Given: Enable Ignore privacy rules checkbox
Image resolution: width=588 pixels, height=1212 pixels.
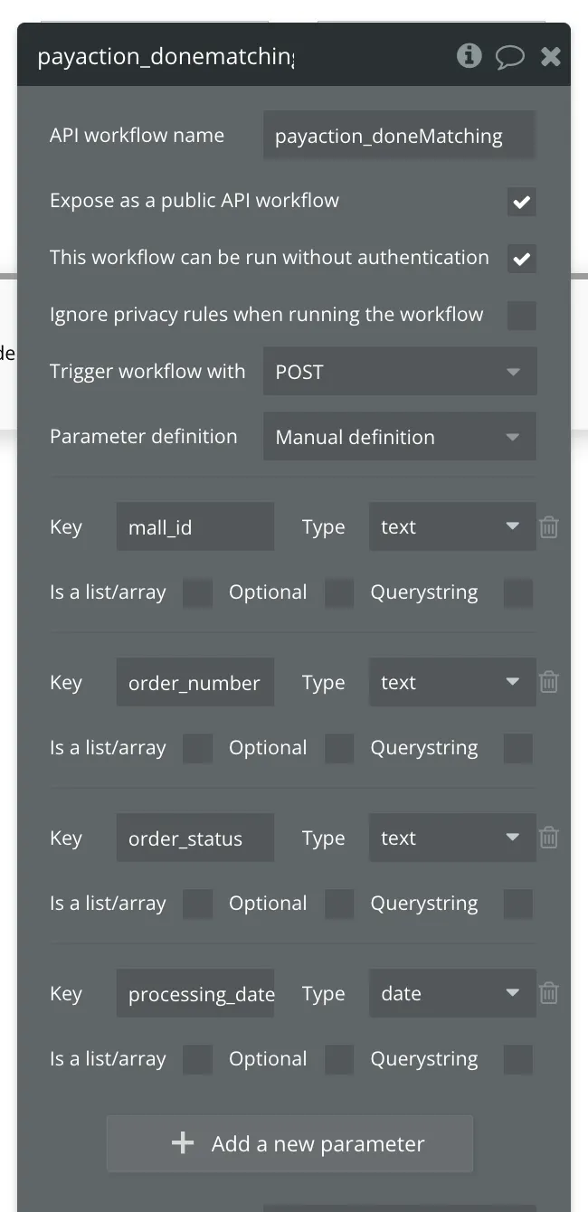Looking at the screenshot, I should [521, 316].
